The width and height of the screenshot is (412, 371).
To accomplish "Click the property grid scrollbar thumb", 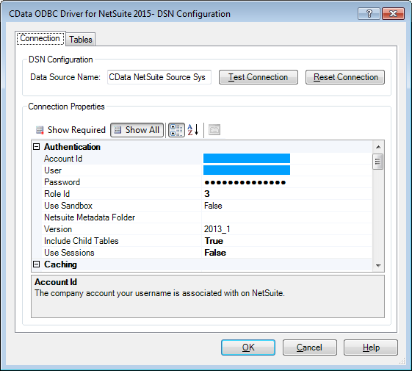I will point(377,162).
